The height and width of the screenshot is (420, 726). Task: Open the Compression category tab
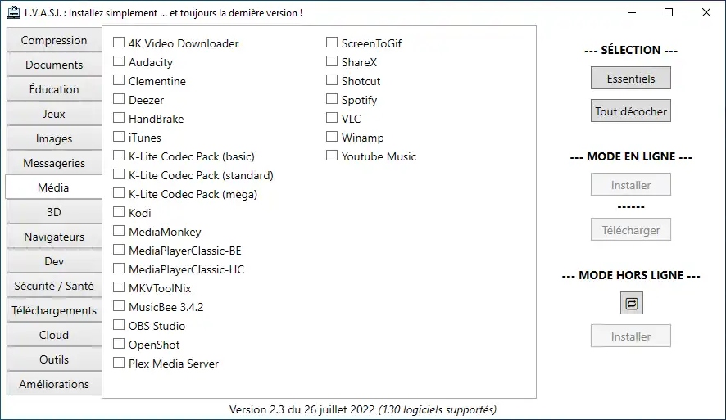54,40
